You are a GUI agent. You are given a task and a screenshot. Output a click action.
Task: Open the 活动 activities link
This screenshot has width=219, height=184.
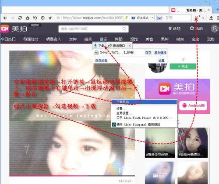point(196,29)
